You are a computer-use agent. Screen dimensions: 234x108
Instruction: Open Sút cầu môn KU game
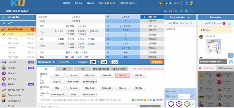click(x=18, y=90)
